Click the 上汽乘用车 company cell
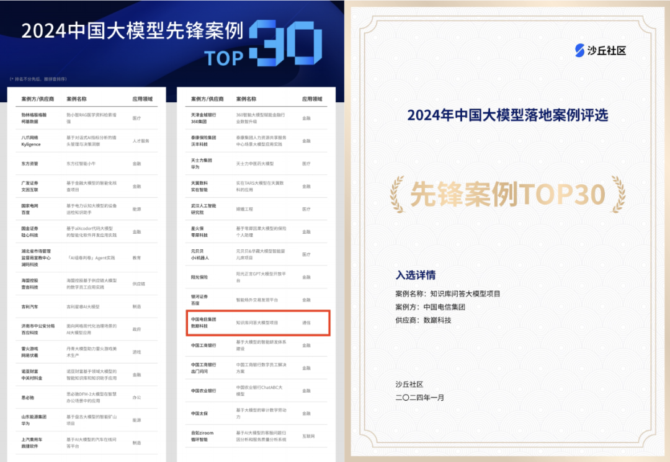The image size is (670, 462). click(x=32, y=443)
